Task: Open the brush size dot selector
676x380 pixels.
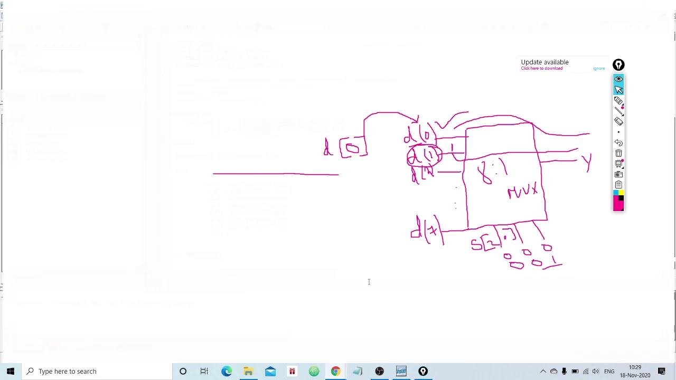Action: (x=618, y=132)
